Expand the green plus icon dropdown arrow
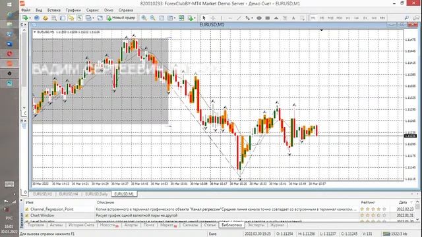The image size is (422, 237). coord(195,18)
